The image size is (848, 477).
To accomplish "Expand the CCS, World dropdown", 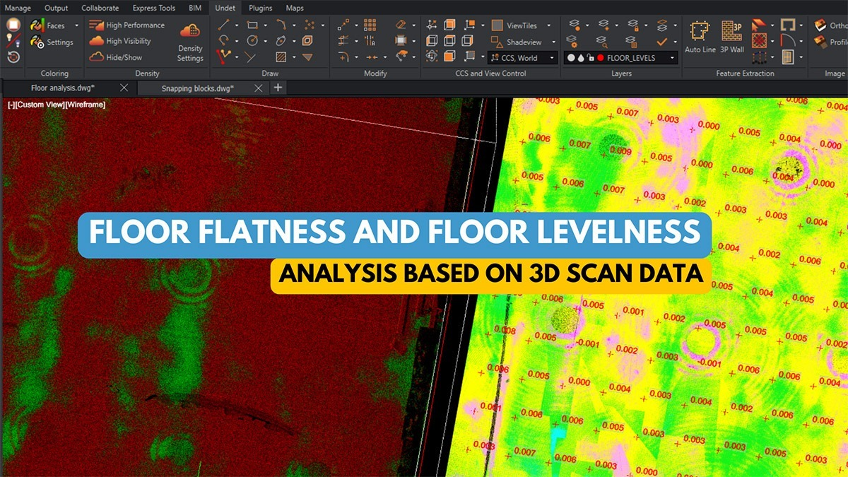I will click(523, 58).
